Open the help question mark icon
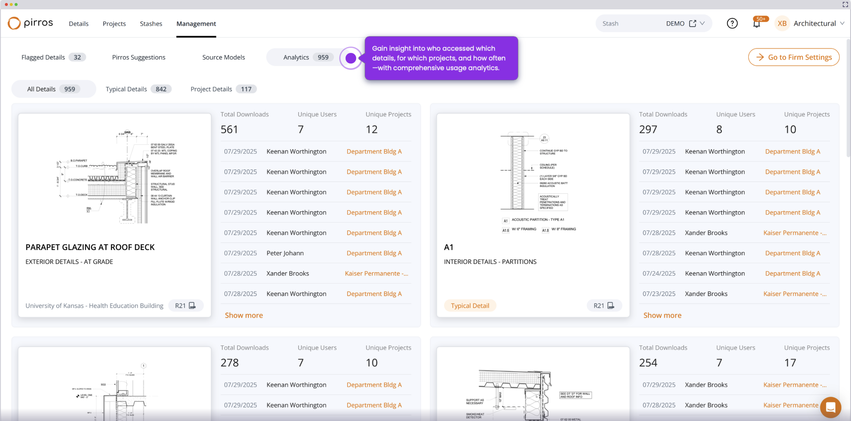Viewport: 851px width, 421px height. (732, 24)
